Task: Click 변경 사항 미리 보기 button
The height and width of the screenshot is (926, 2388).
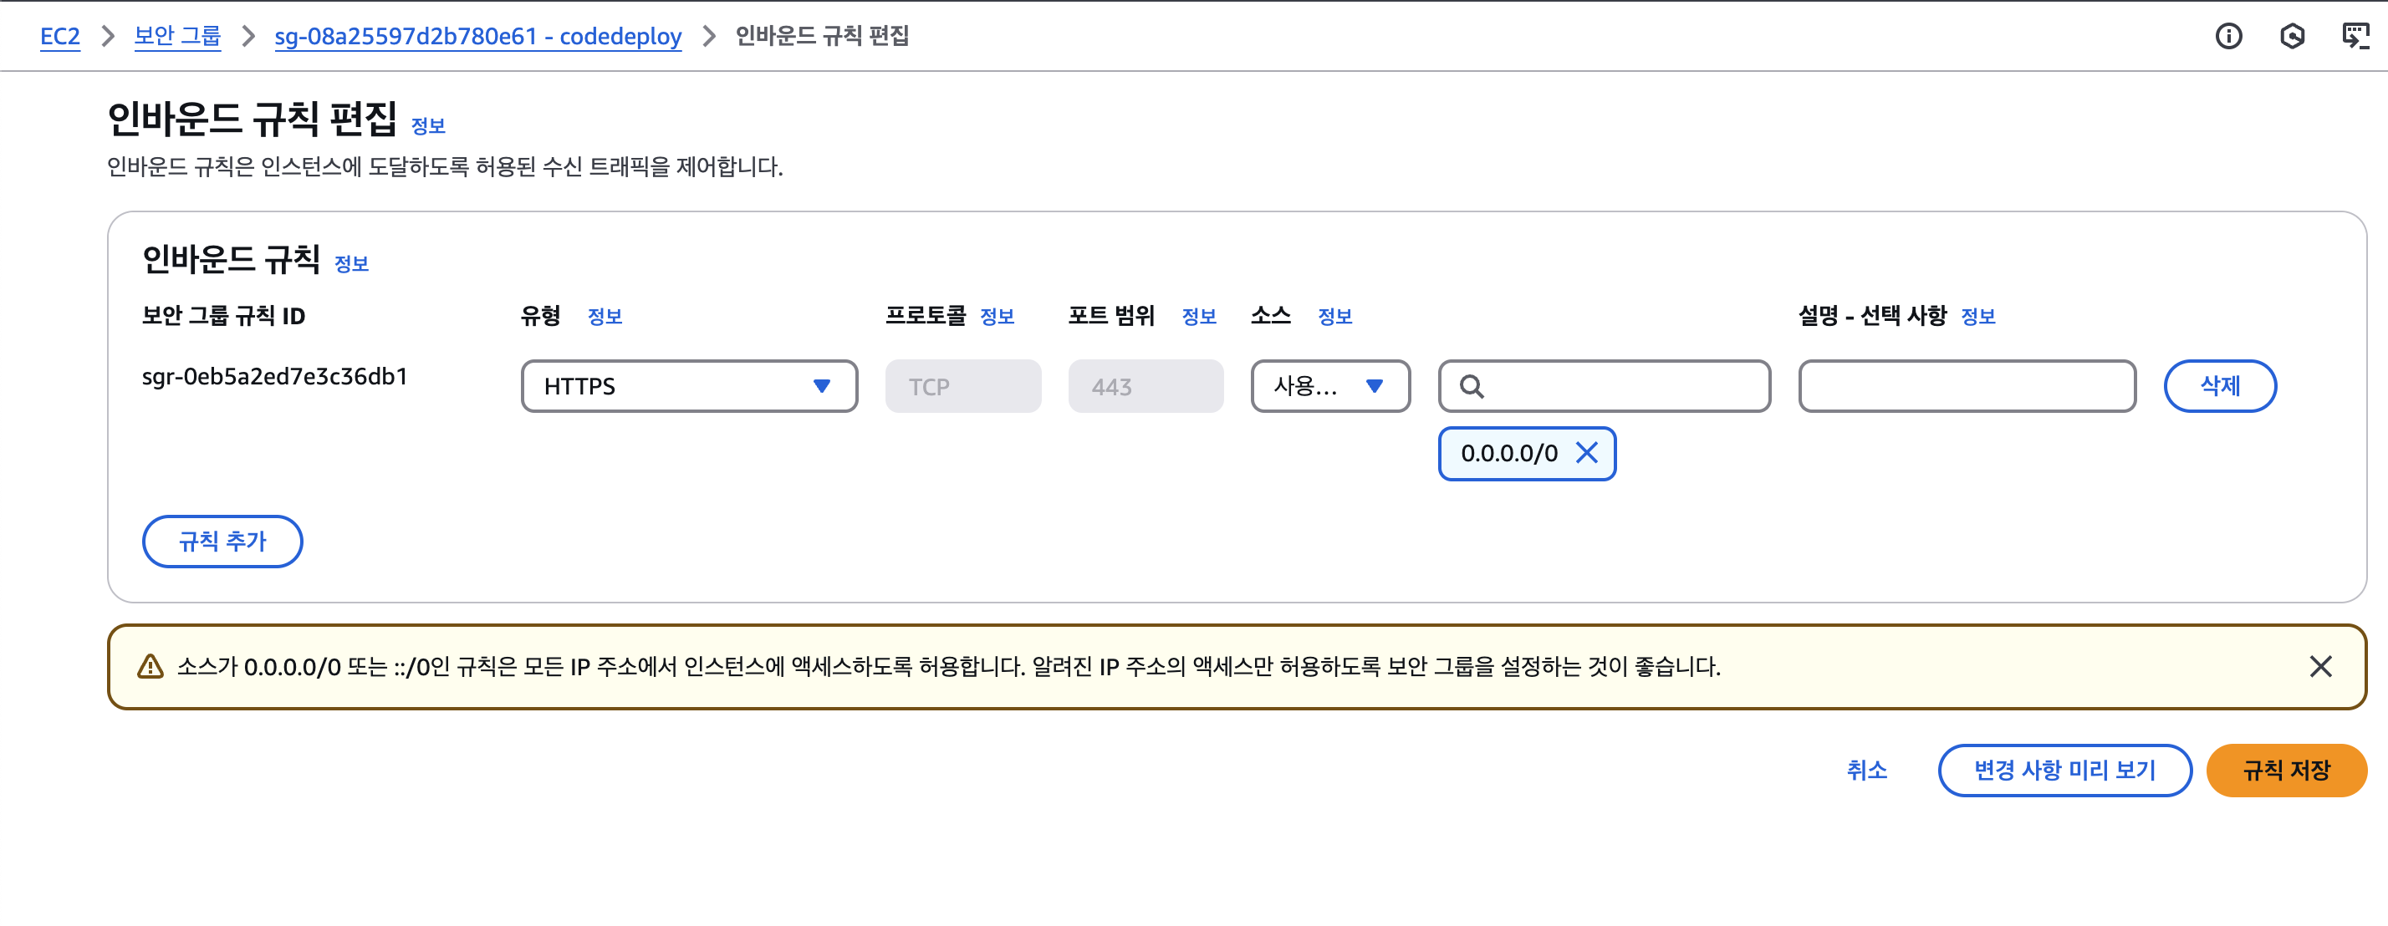Action: click(2064, 771)
